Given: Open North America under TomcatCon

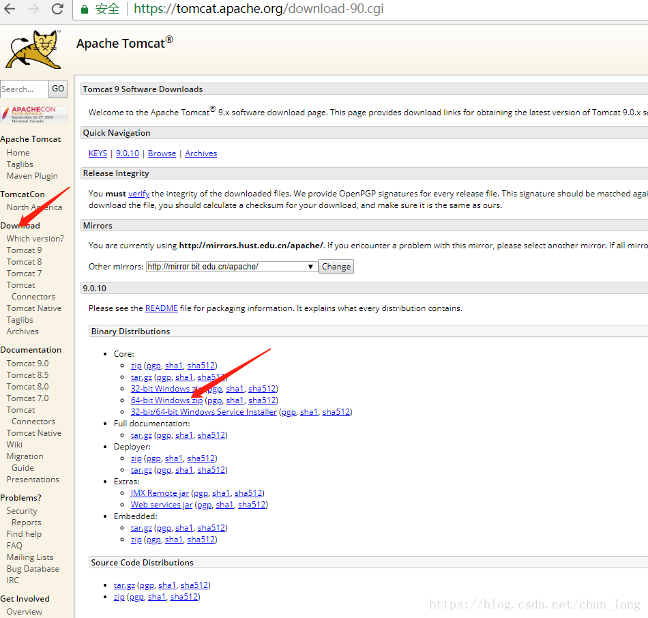Looking at the screenshot, I should [x=34, y=207].
